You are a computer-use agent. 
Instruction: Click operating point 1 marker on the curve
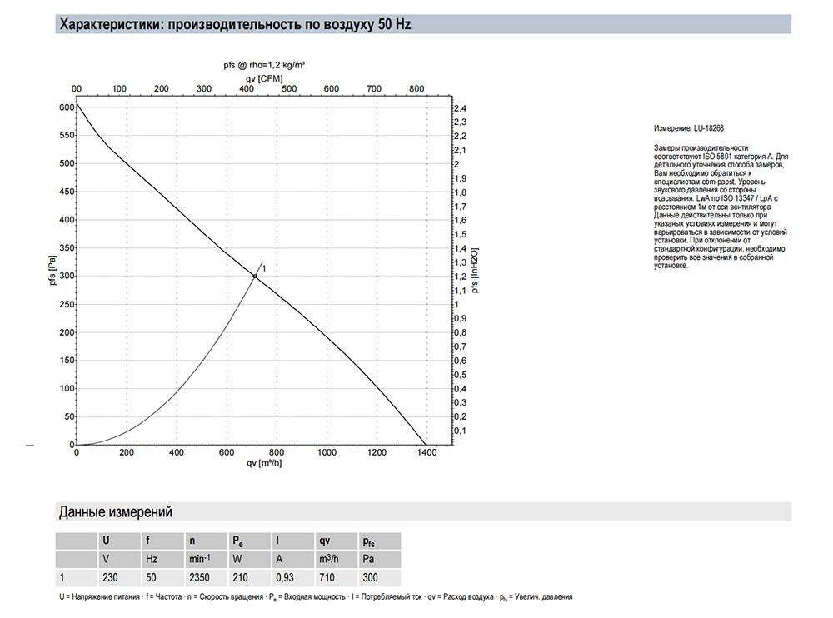click(x=255, y=276)
